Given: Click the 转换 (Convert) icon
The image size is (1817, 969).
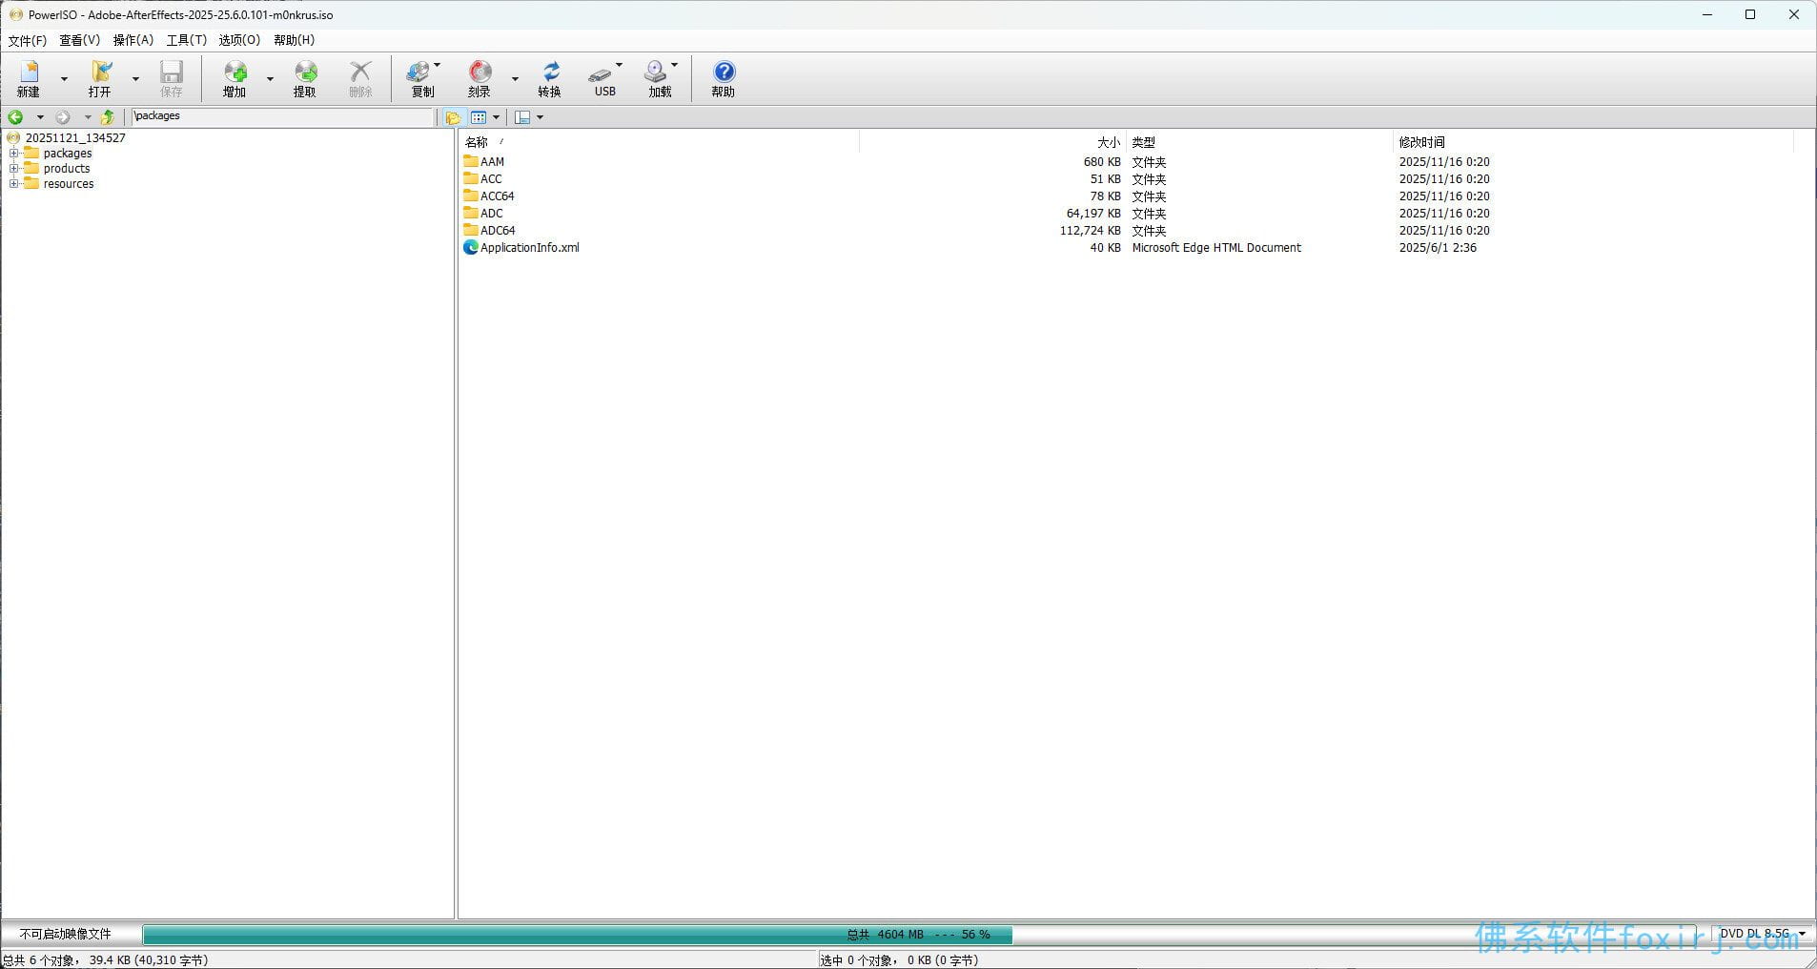Looking at the screenshot, I should point(550,78).
